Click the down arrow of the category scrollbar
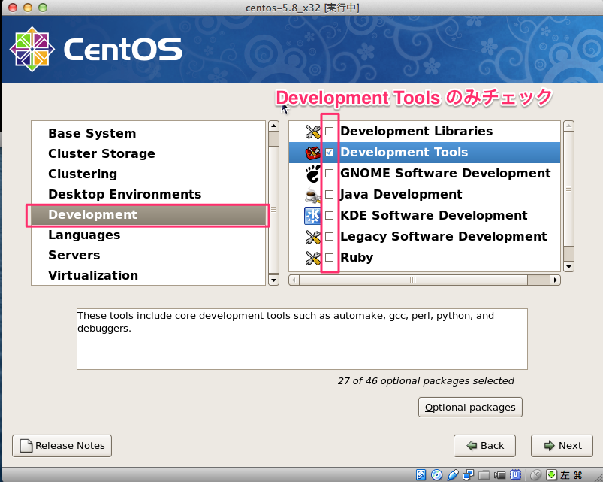The width and height of the screenshot is (603, 482). 273,280
